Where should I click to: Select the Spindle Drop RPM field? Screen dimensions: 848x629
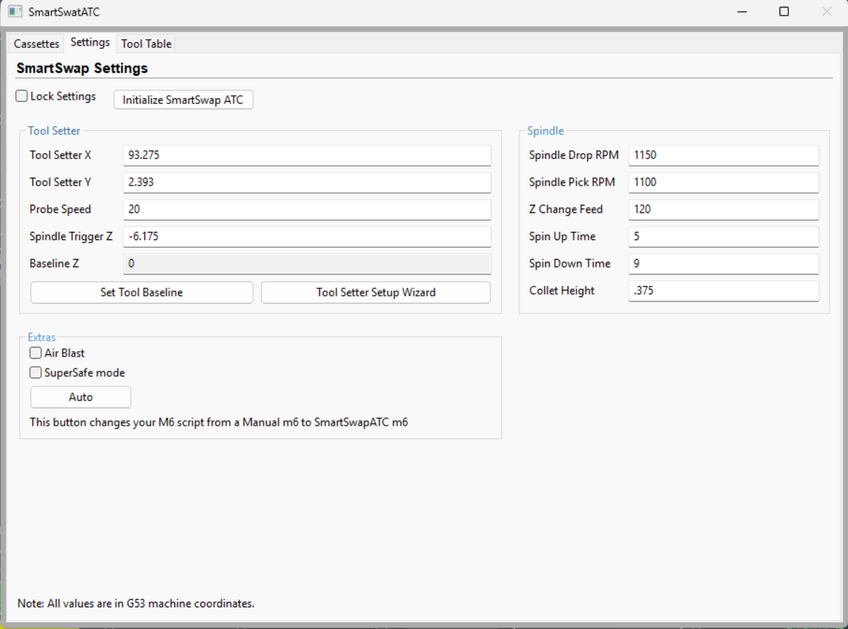point(723,155)
